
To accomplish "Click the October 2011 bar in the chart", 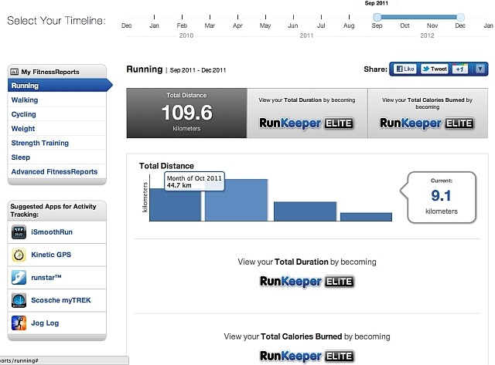I will 236,201.
